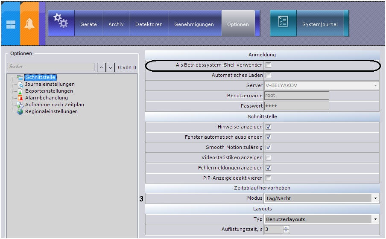
Task: Click the previous search result arrow
Action: click(101, 67)
